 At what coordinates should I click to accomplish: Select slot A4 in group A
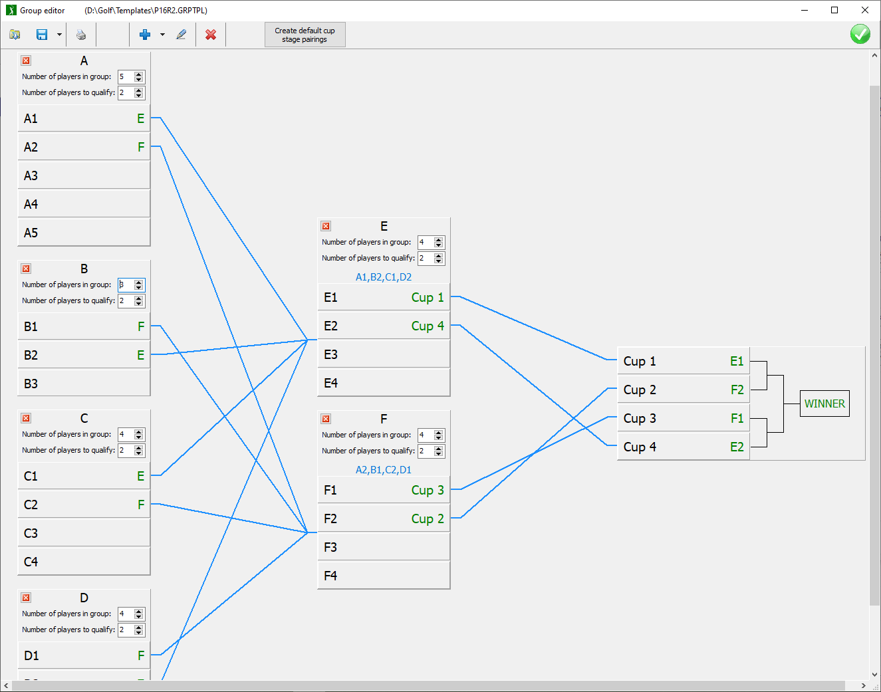84,204
